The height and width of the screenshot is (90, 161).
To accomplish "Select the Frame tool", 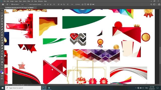I will (2, 24).
